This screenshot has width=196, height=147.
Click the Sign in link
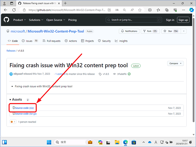(x=170, y=20)
